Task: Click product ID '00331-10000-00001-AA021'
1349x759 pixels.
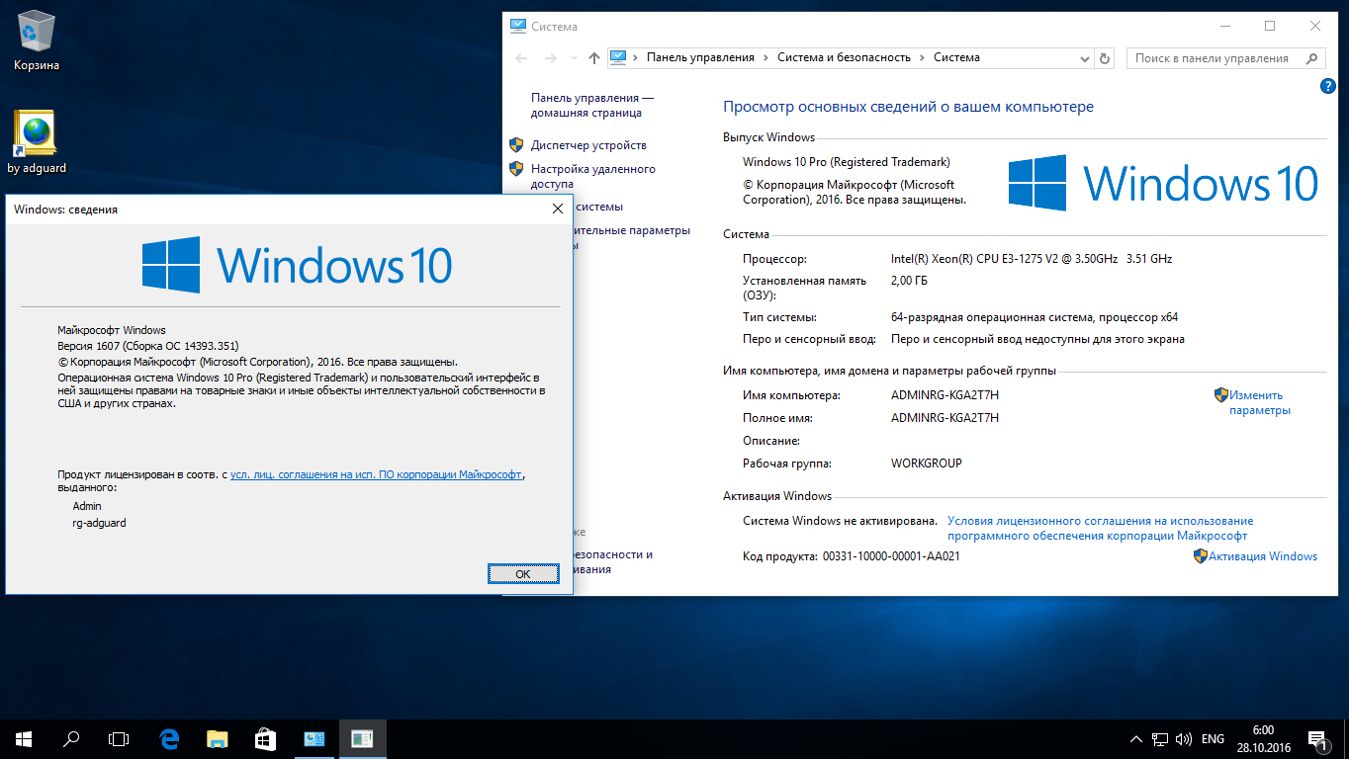Action: click(x=891, y=556)
